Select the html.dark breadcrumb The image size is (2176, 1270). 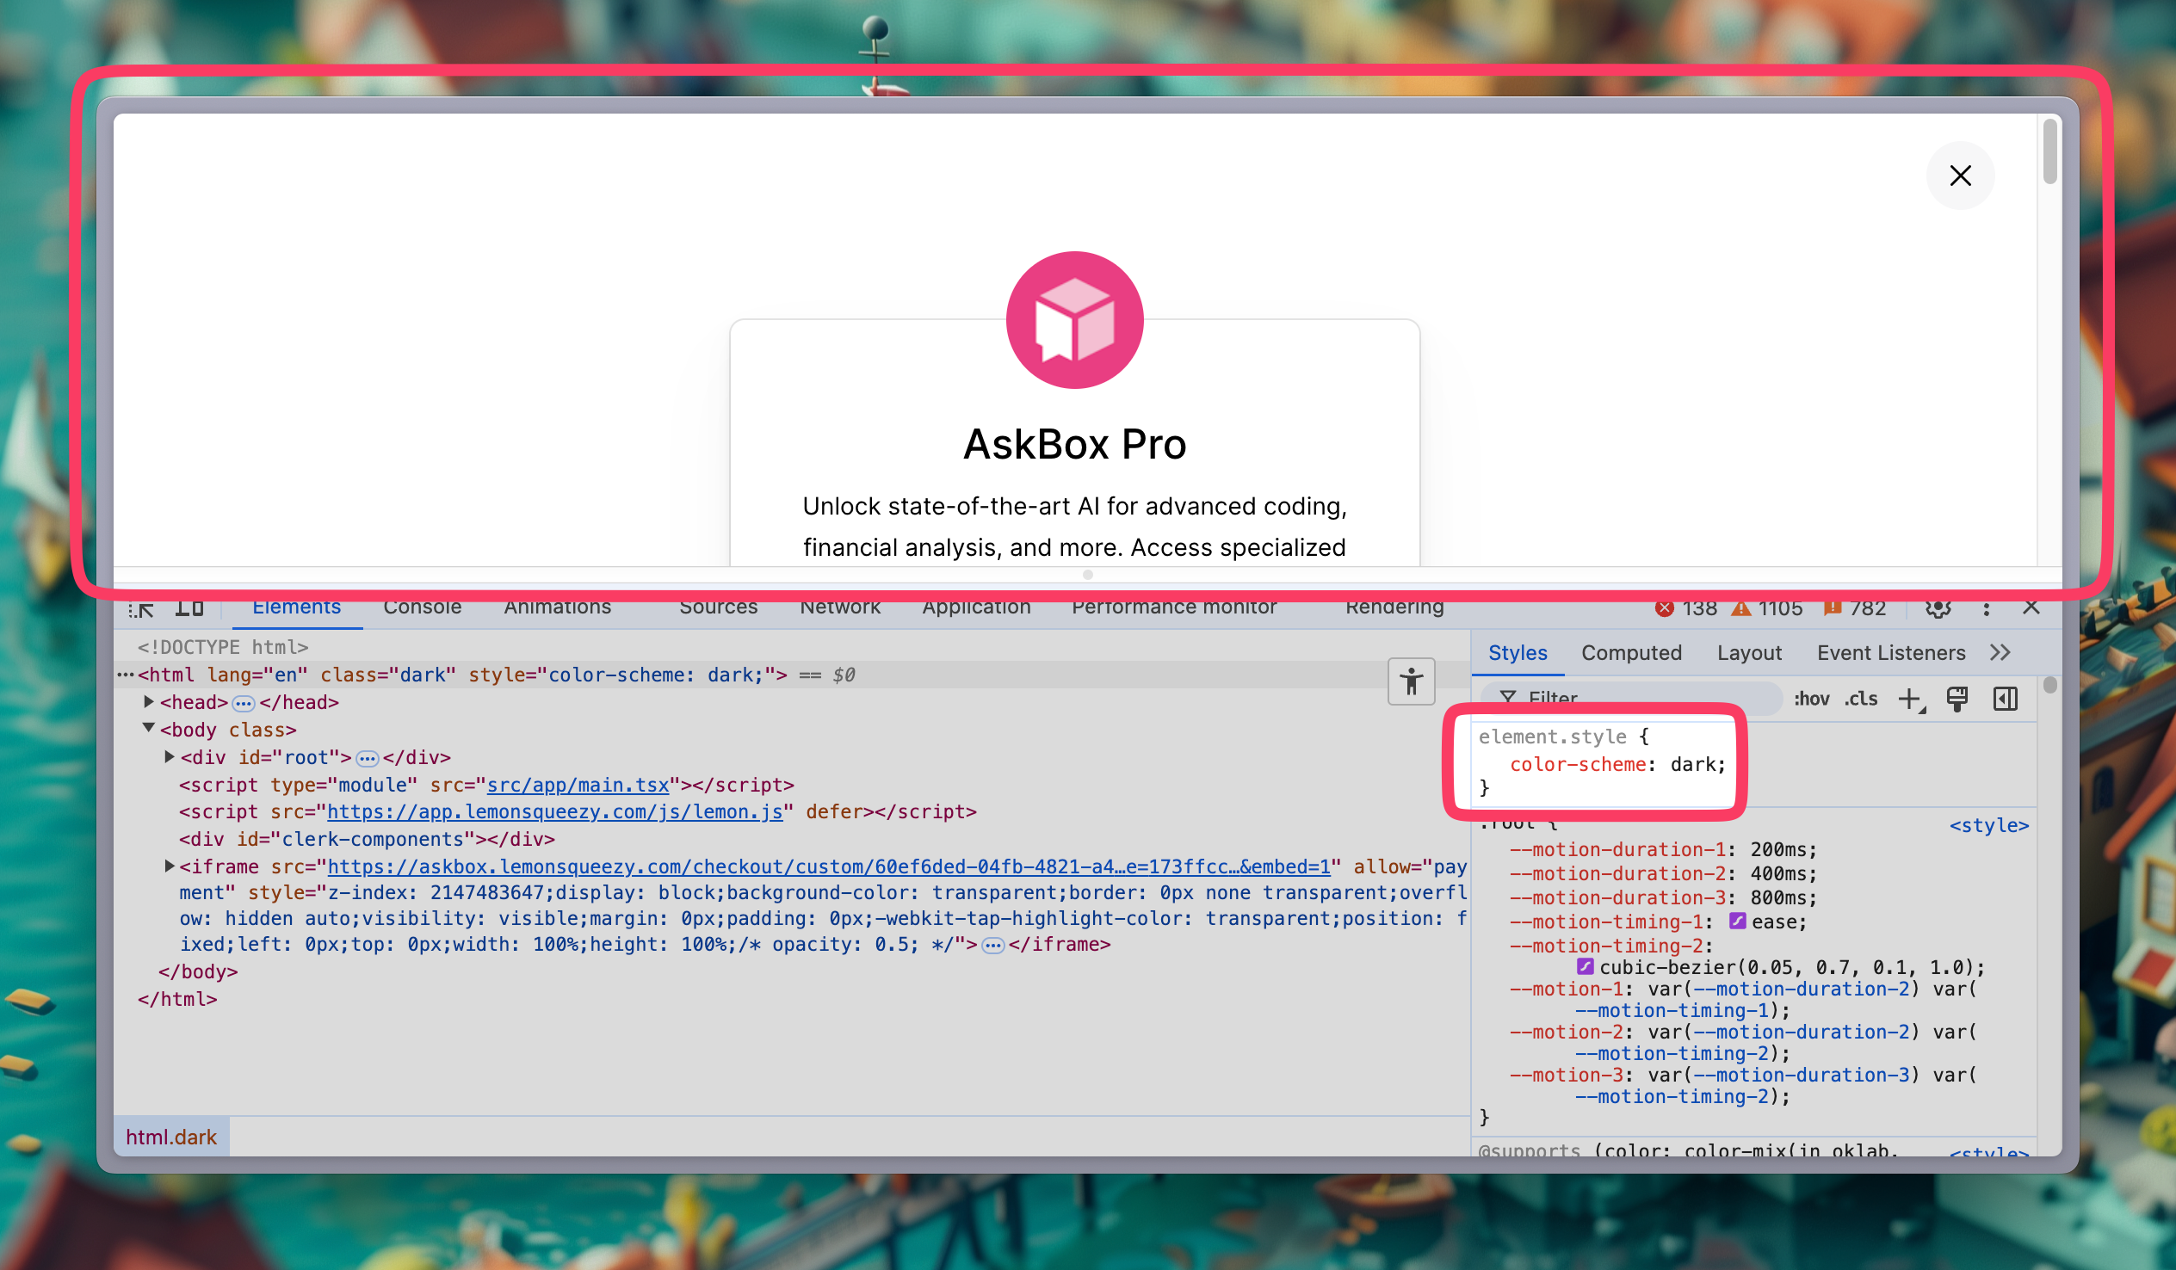pyautogui.click(x=171, y=1137)
